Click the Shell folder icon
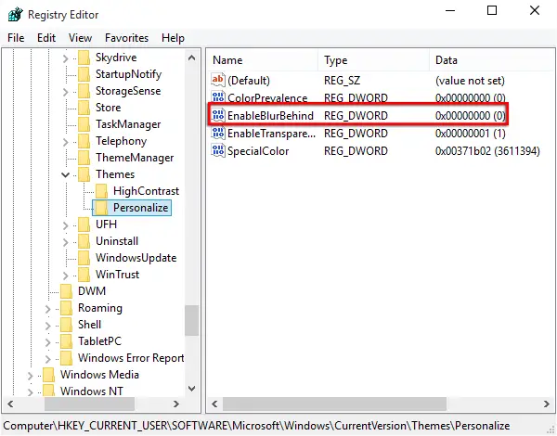 pyautogui.click(x=67, y=325)
